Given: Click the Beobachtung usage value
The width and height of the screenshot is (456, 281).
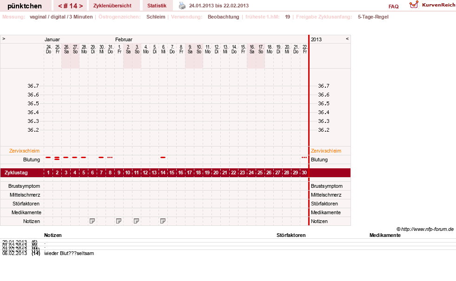Looking at the screenshot, I should coord(223,17).
